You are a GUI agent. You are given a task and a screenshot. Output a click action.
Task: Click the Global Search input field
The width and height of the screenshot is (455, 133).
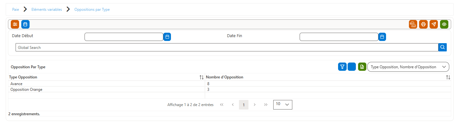227,47
